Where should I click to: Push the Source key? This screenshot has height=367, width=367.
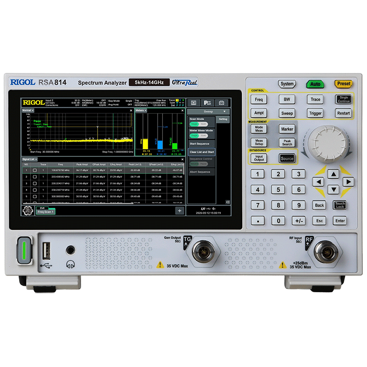coord(287,158)
